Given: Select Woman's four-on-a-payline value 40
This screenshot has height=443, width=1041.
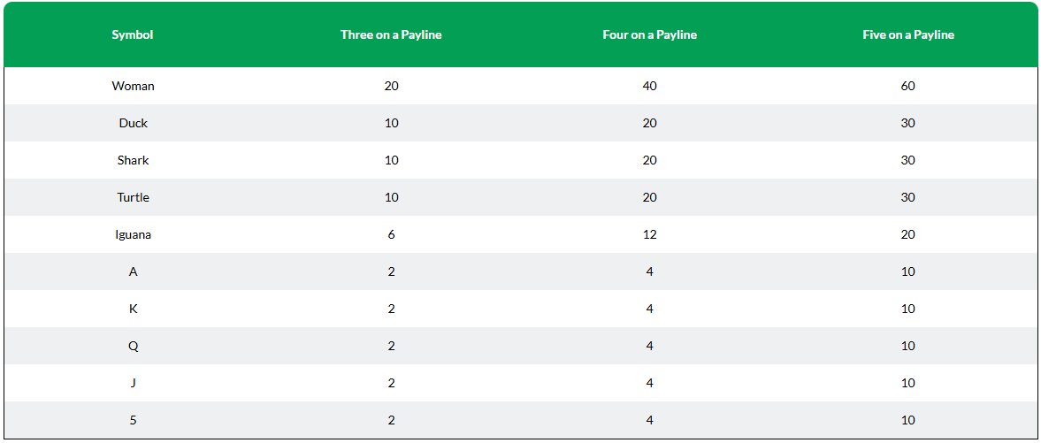Looking at the screenshot, I should [x=649, y=86].
